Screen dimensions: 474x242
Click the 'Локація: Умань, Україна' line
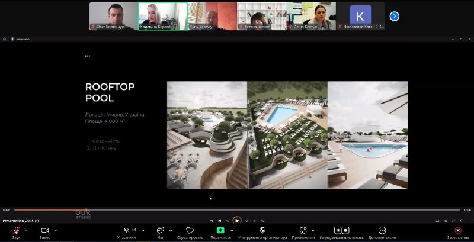click(x=115, y=115)
